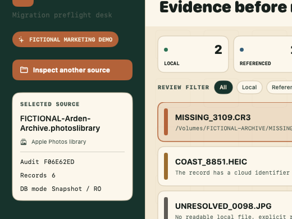The width and height of the screenshot is (292, 219).
Task: Click the amber marker on COAST_8851.HEIC
Action: (x=166, y=166)
